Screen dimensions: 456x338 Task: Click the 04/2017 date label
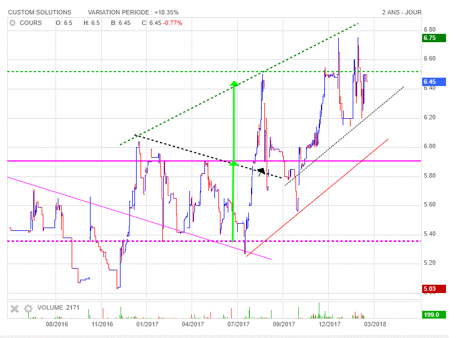193,324
